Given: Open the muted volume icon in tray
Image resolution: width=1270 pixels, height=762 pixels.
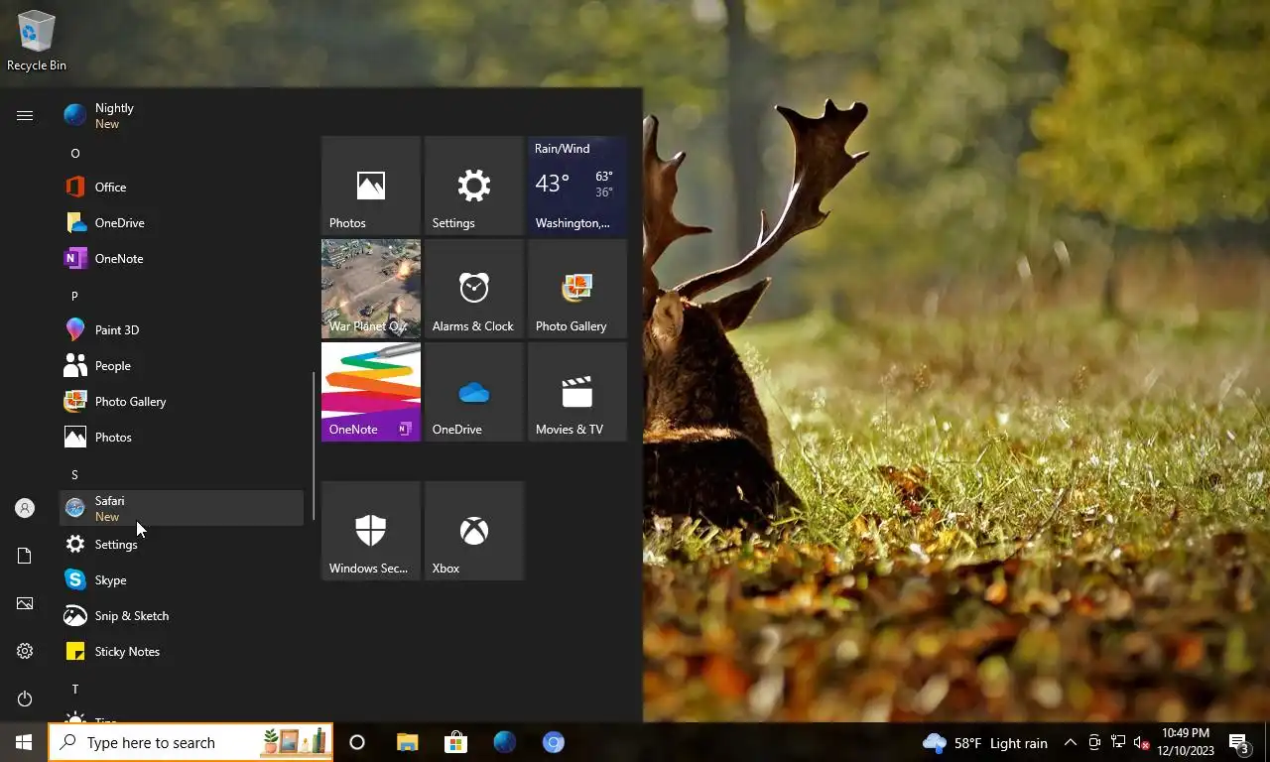Looking at the screenshot, I should point(1140,742).
